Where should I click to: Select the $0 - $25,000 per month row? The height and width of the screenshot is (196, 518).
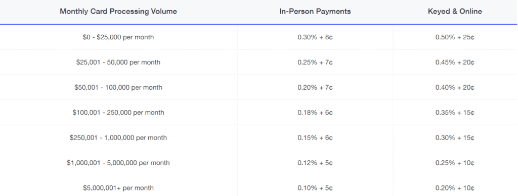click(x=258, y=37)
